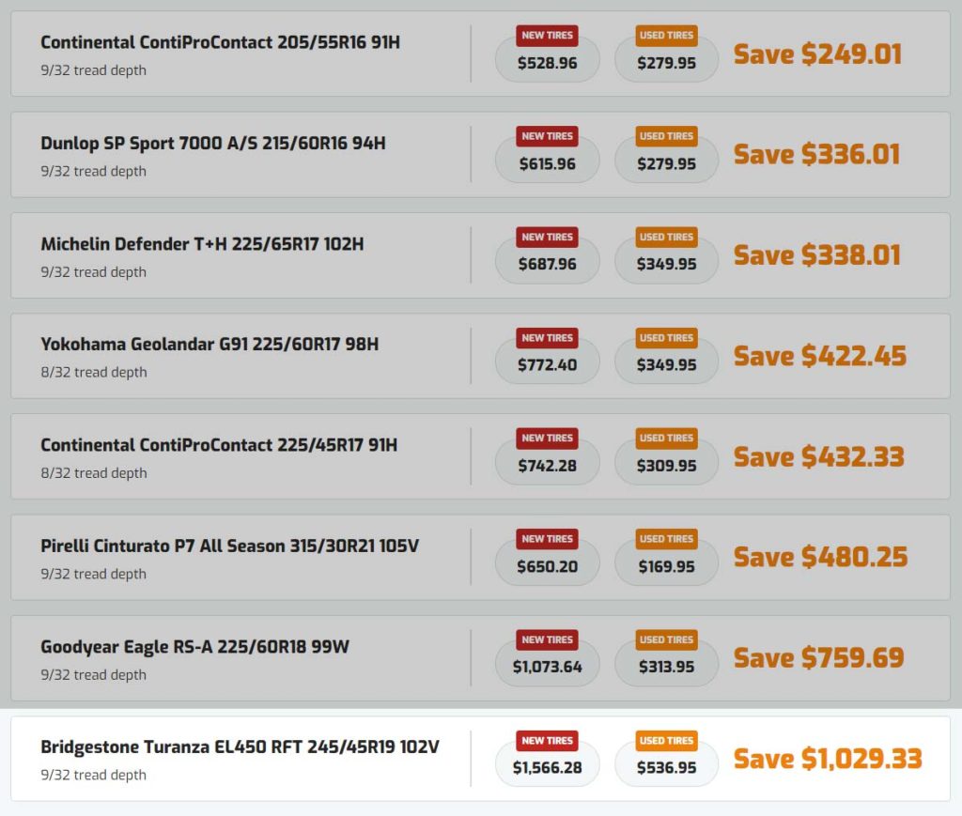962x816 pixels.
Task: Click the $309.95 used tires price badge
Action: point(666,462)
